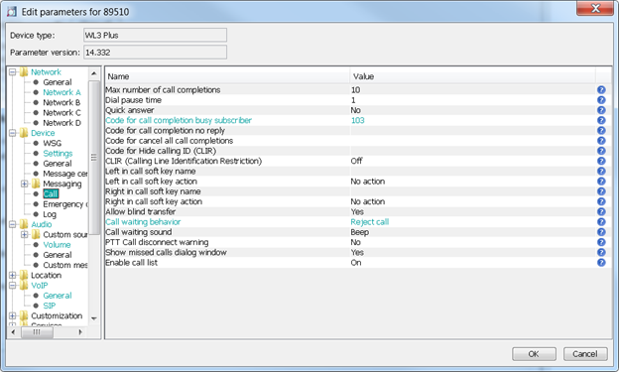The image size is (619, 372).
Task: Open help for Show missed calls dialog window
Action: (601, 252)
